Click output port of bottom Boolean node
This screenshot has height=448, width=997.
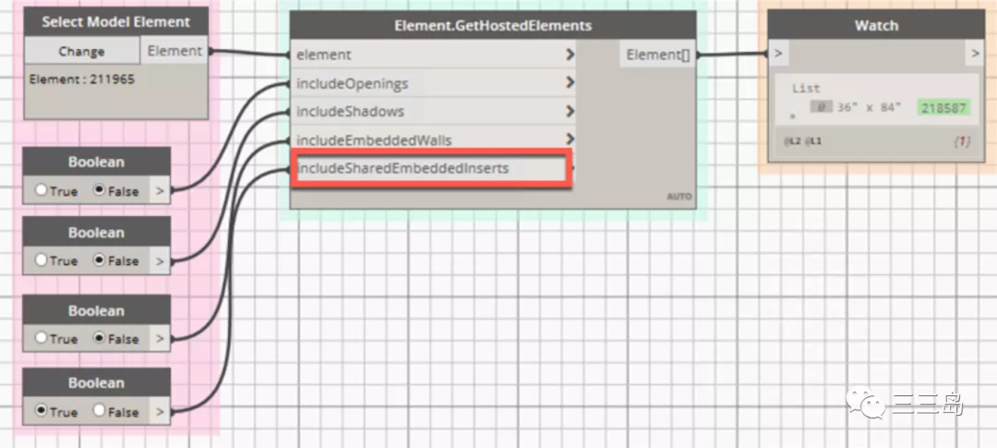pos(160,412)
